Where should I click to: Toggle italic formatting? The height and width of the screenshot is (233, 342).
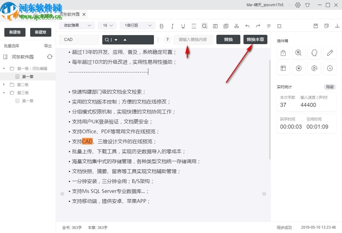tap(172, 26)
